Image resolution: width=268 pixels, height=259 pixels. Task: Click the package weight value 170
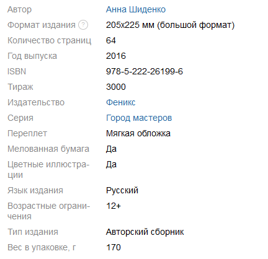(x=114, y=247)
